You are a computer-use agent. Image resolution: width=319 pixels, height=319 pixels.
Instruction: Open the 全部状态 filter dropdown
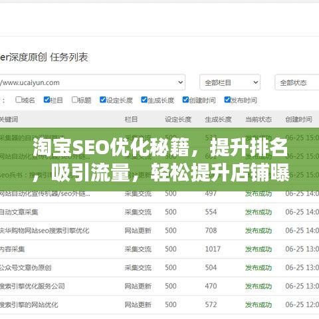(x=297, y=82)
